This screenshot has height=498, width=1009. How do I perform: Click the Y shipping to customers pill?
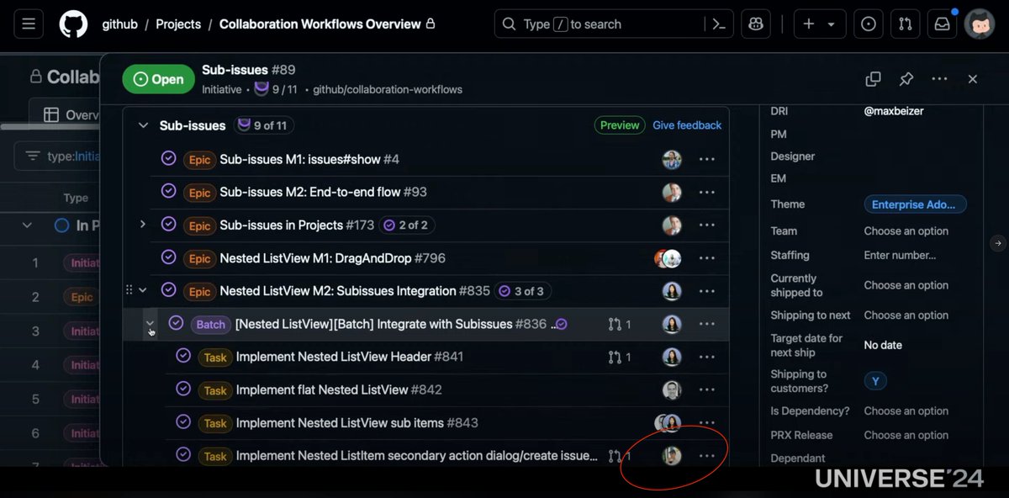click(x=875, y=381)
